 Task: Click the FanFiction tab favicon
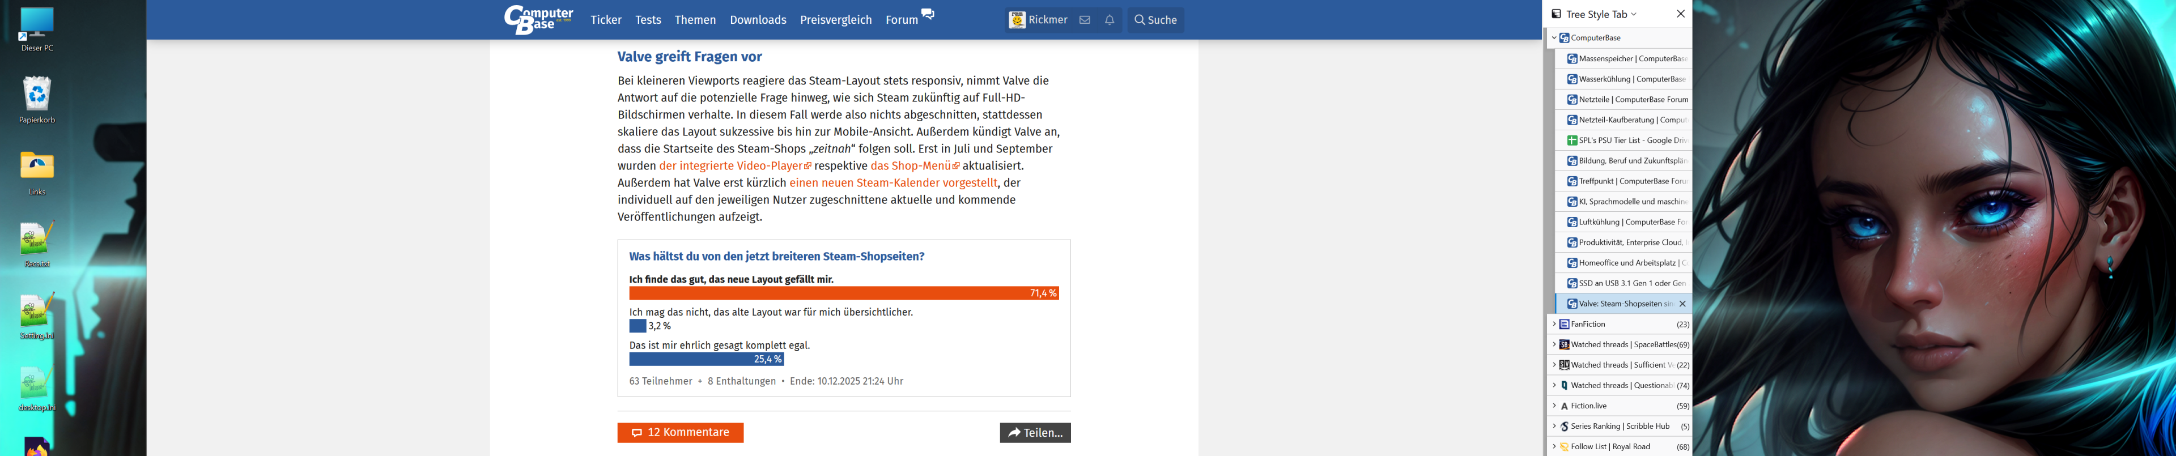click(1565, 324)
